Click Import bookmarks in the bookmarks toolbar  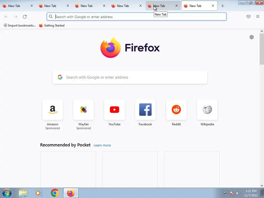[20, 26]
